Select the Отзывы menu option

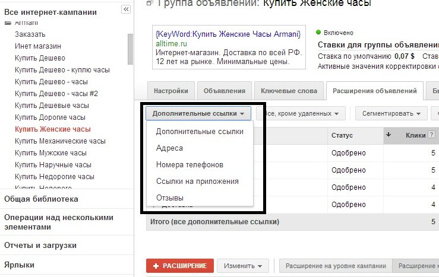click(x=170, y=197)
